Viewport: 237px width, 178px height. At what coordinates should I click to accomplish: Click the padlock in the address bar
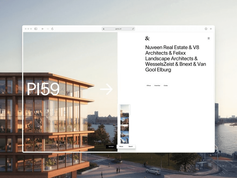pyautogui.click(x=104, y=29)
